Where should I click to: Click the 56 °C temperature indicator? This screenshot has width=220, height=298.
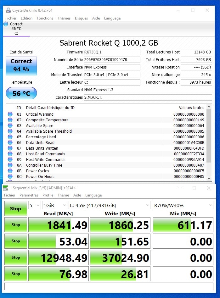[21, 93]
